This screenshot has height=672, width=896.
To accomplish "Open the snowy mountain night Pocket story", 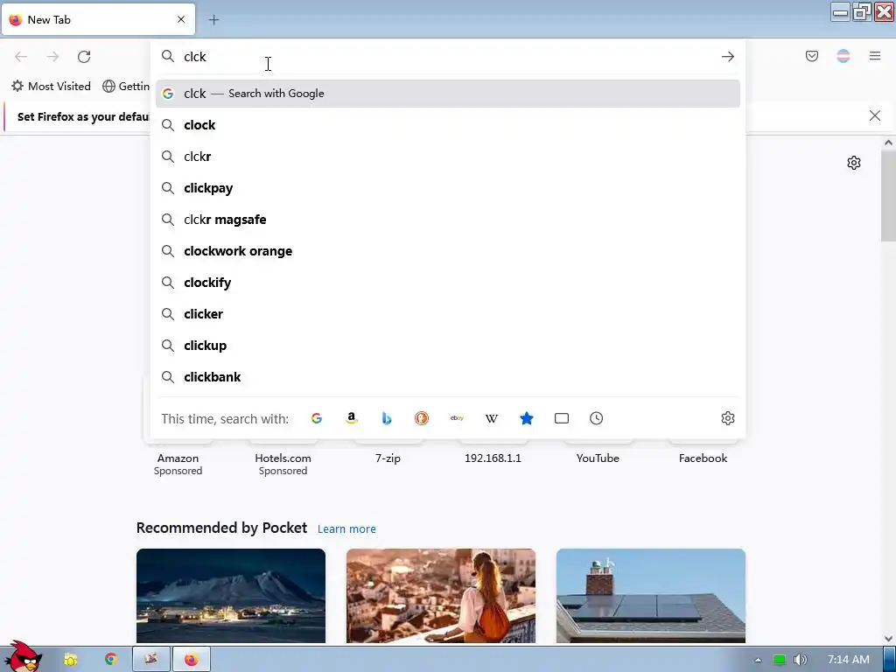I will pyautogui.click(x=231, y=595).
